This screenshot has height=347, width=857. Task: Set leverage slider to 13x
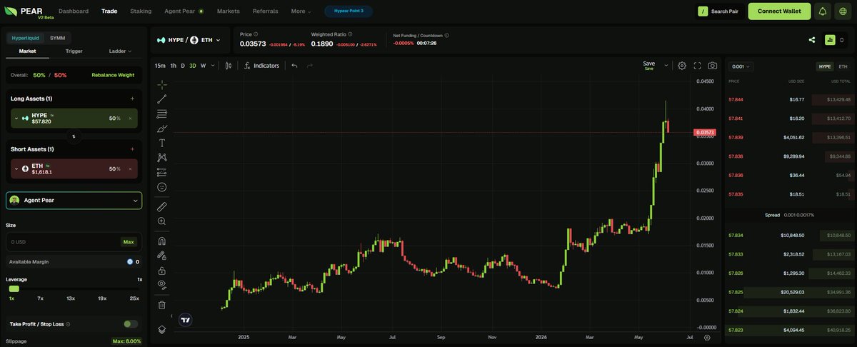tap(71, 298)
